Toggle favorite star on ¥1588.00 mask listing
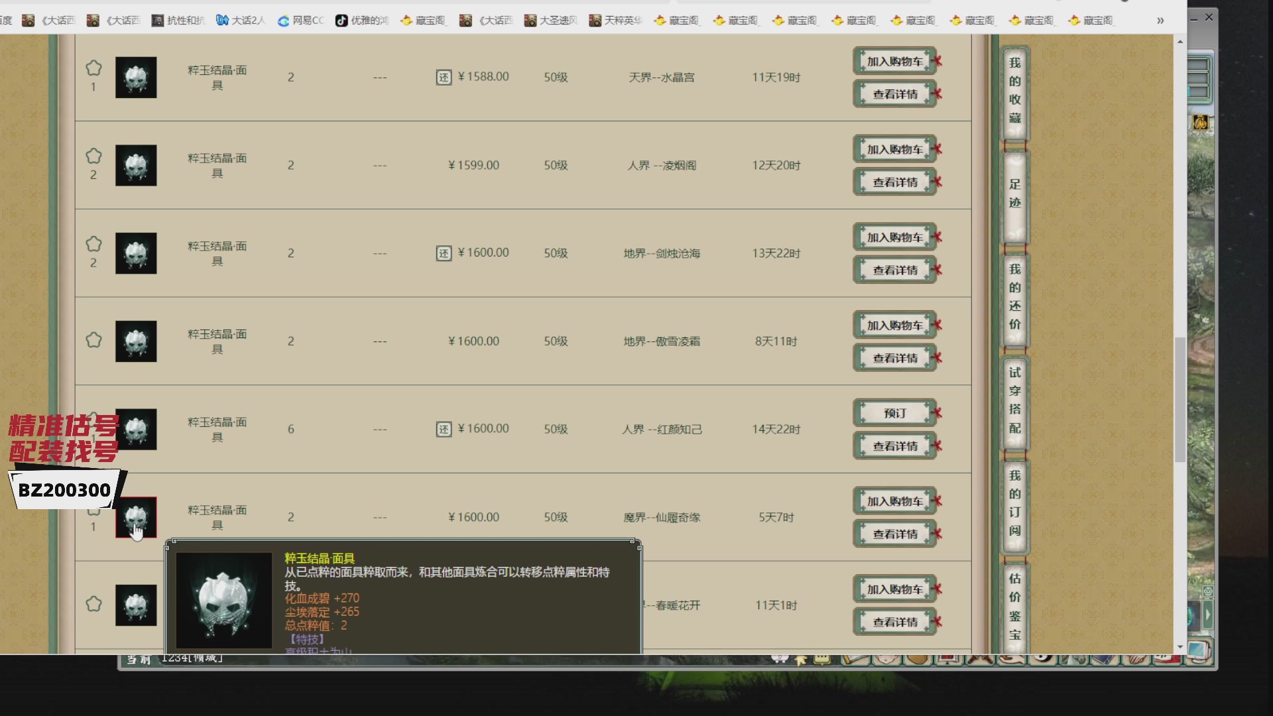The height and width of the screenshot is (716, 1273). pyautogui.click(x=93, y=68)
